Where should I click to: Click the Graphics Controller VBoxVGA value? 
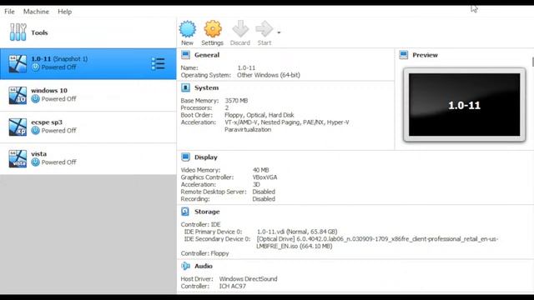coord(264,177)
